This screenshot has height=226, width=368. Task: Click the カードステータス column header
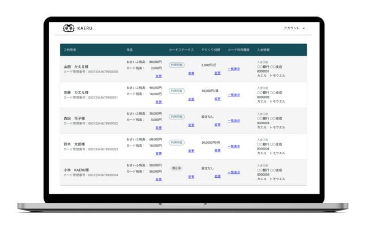click(x=181, y=50)
